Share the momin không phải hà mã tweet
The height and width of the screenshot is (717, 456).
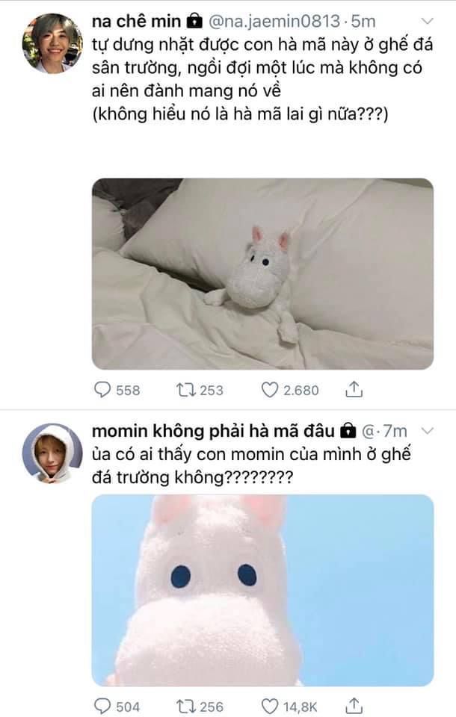tap(354, 706)
